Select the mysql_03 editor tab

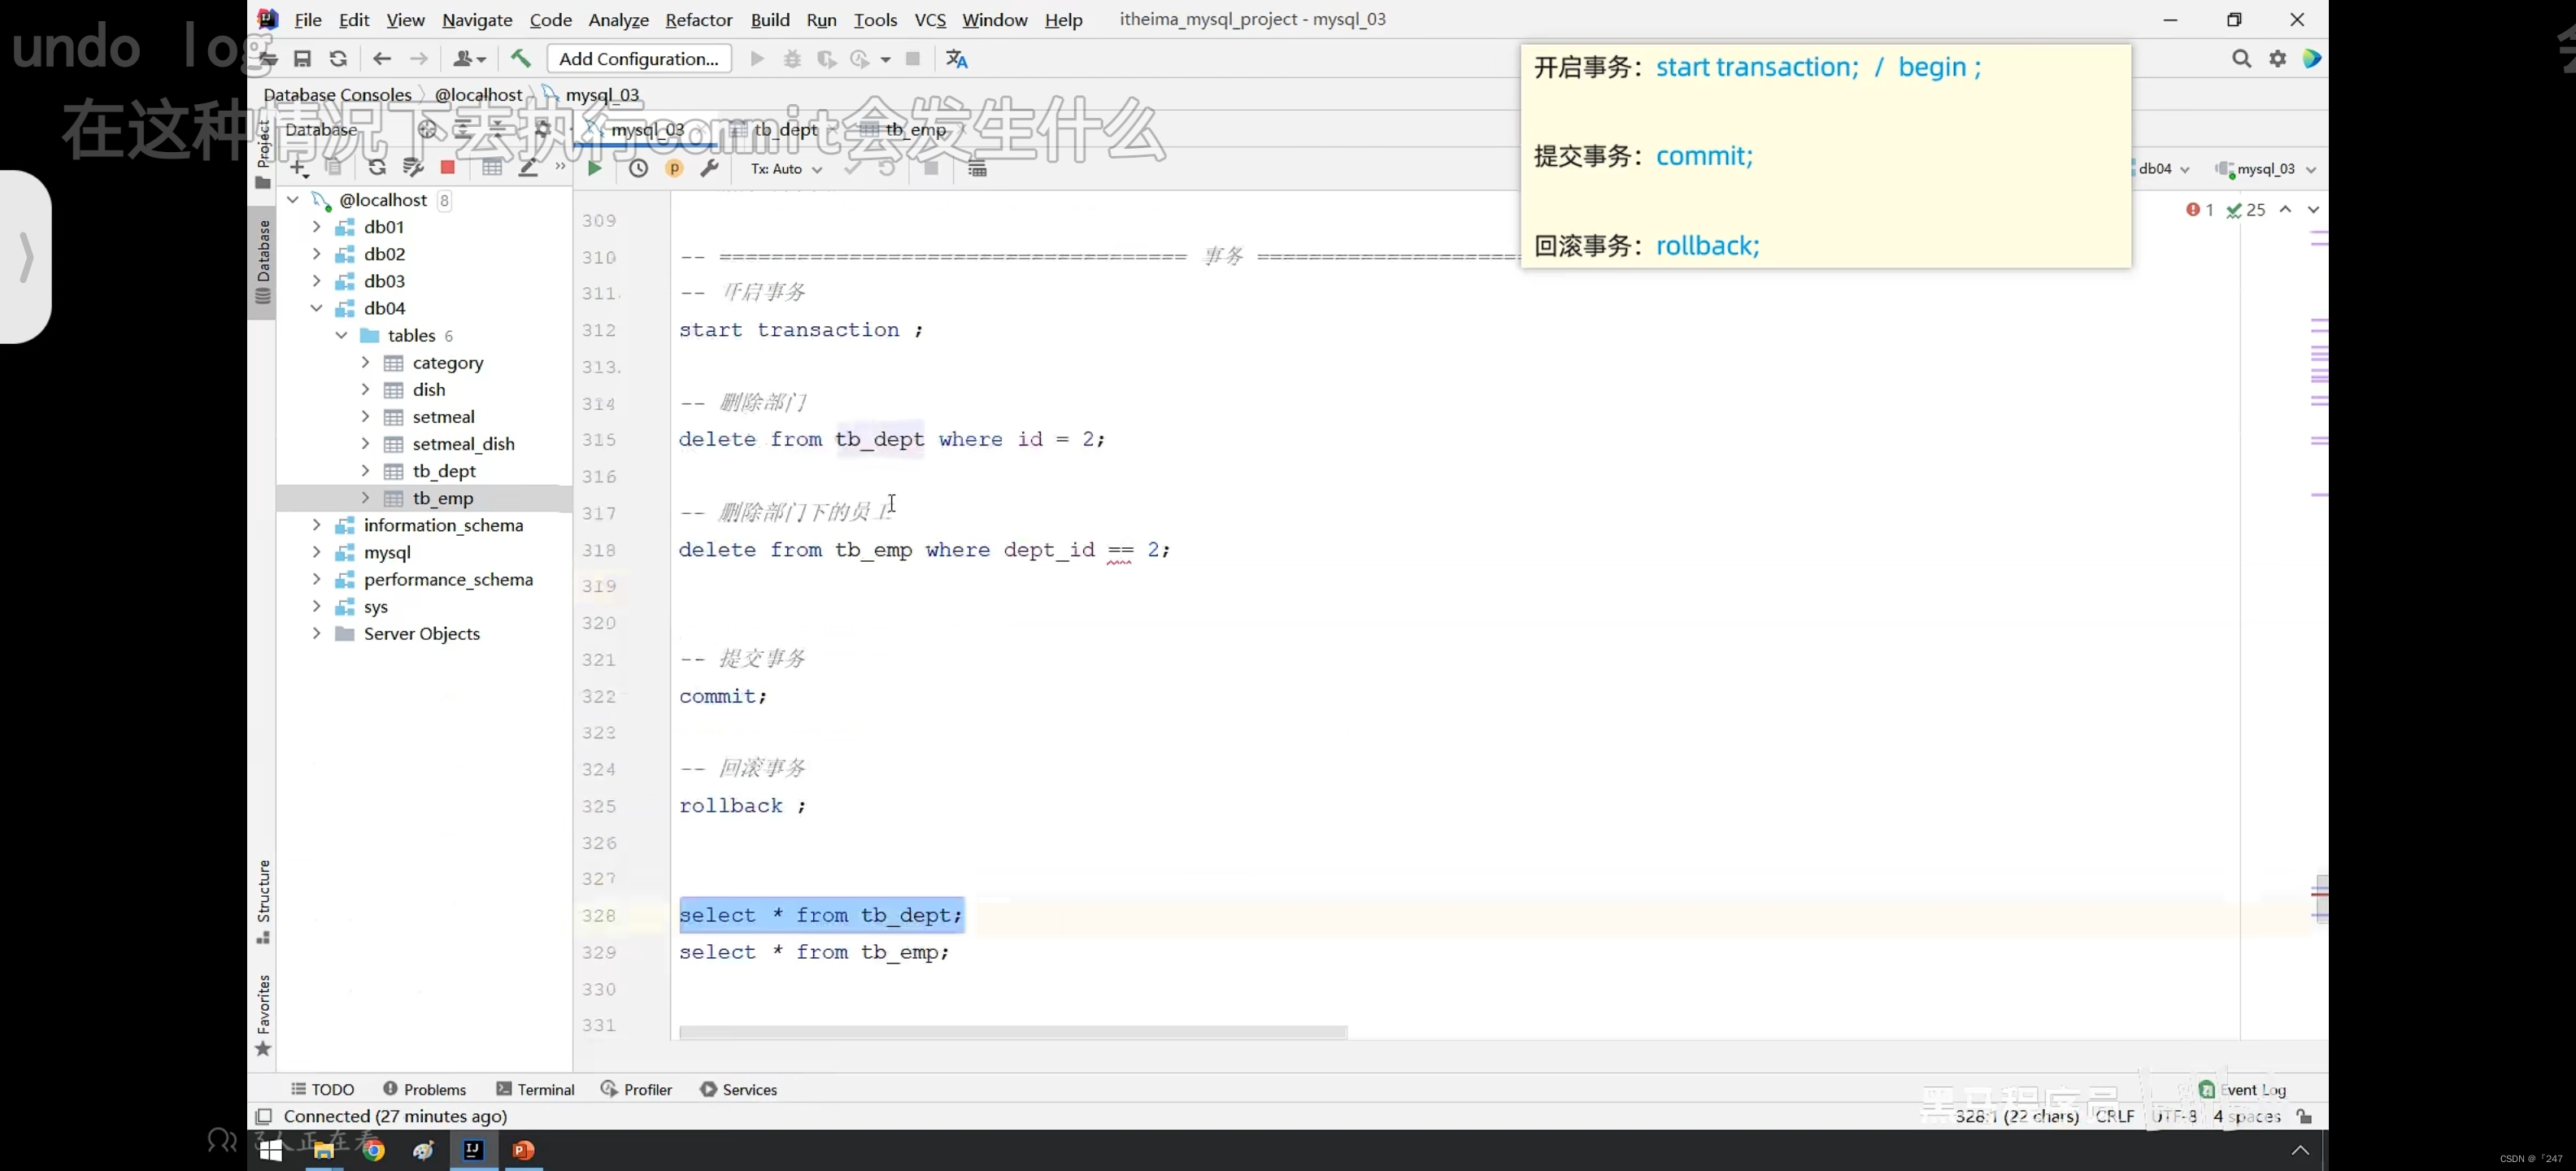[x=647, y=129]
